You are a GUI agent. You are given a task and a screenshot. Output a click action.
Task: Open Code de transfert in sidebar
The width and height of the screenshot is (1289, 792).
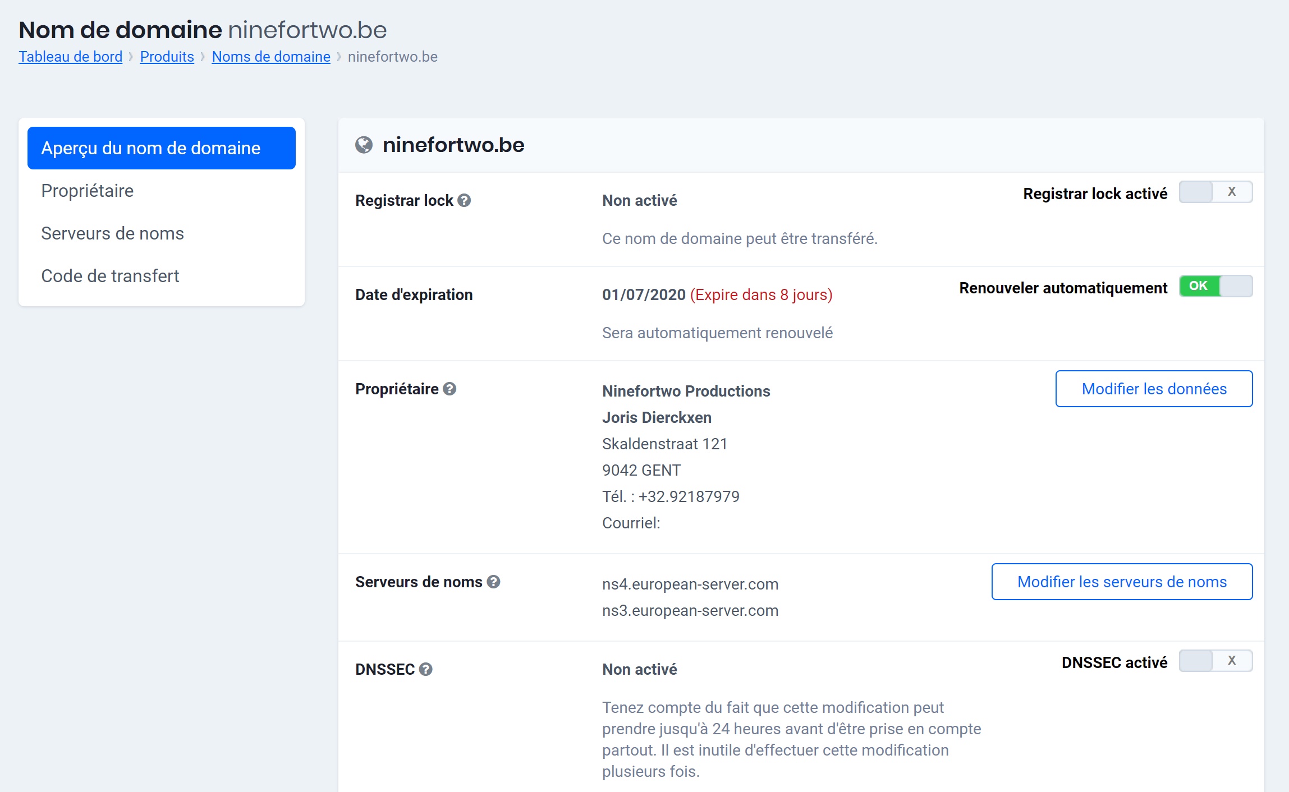click(x=110, y=276)
